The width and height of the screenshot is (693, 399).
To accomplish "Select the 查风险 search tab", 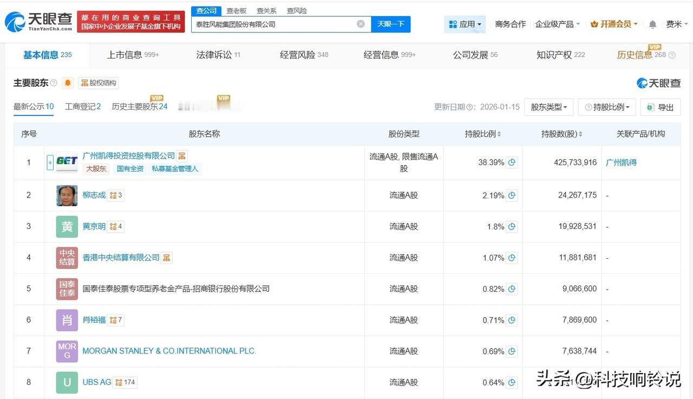I will (x=297, y=10).
